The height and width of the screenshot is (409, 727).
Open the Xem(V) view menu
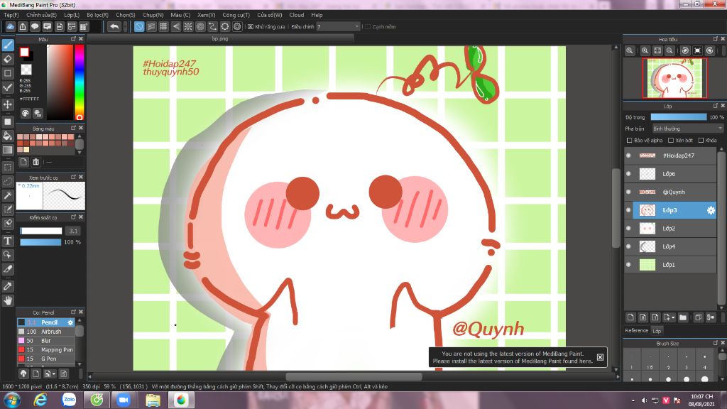206,15
